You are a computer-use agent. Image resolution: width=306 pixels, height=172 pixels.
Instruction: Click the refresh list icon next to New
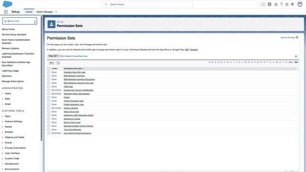click(x=58, y=63)
